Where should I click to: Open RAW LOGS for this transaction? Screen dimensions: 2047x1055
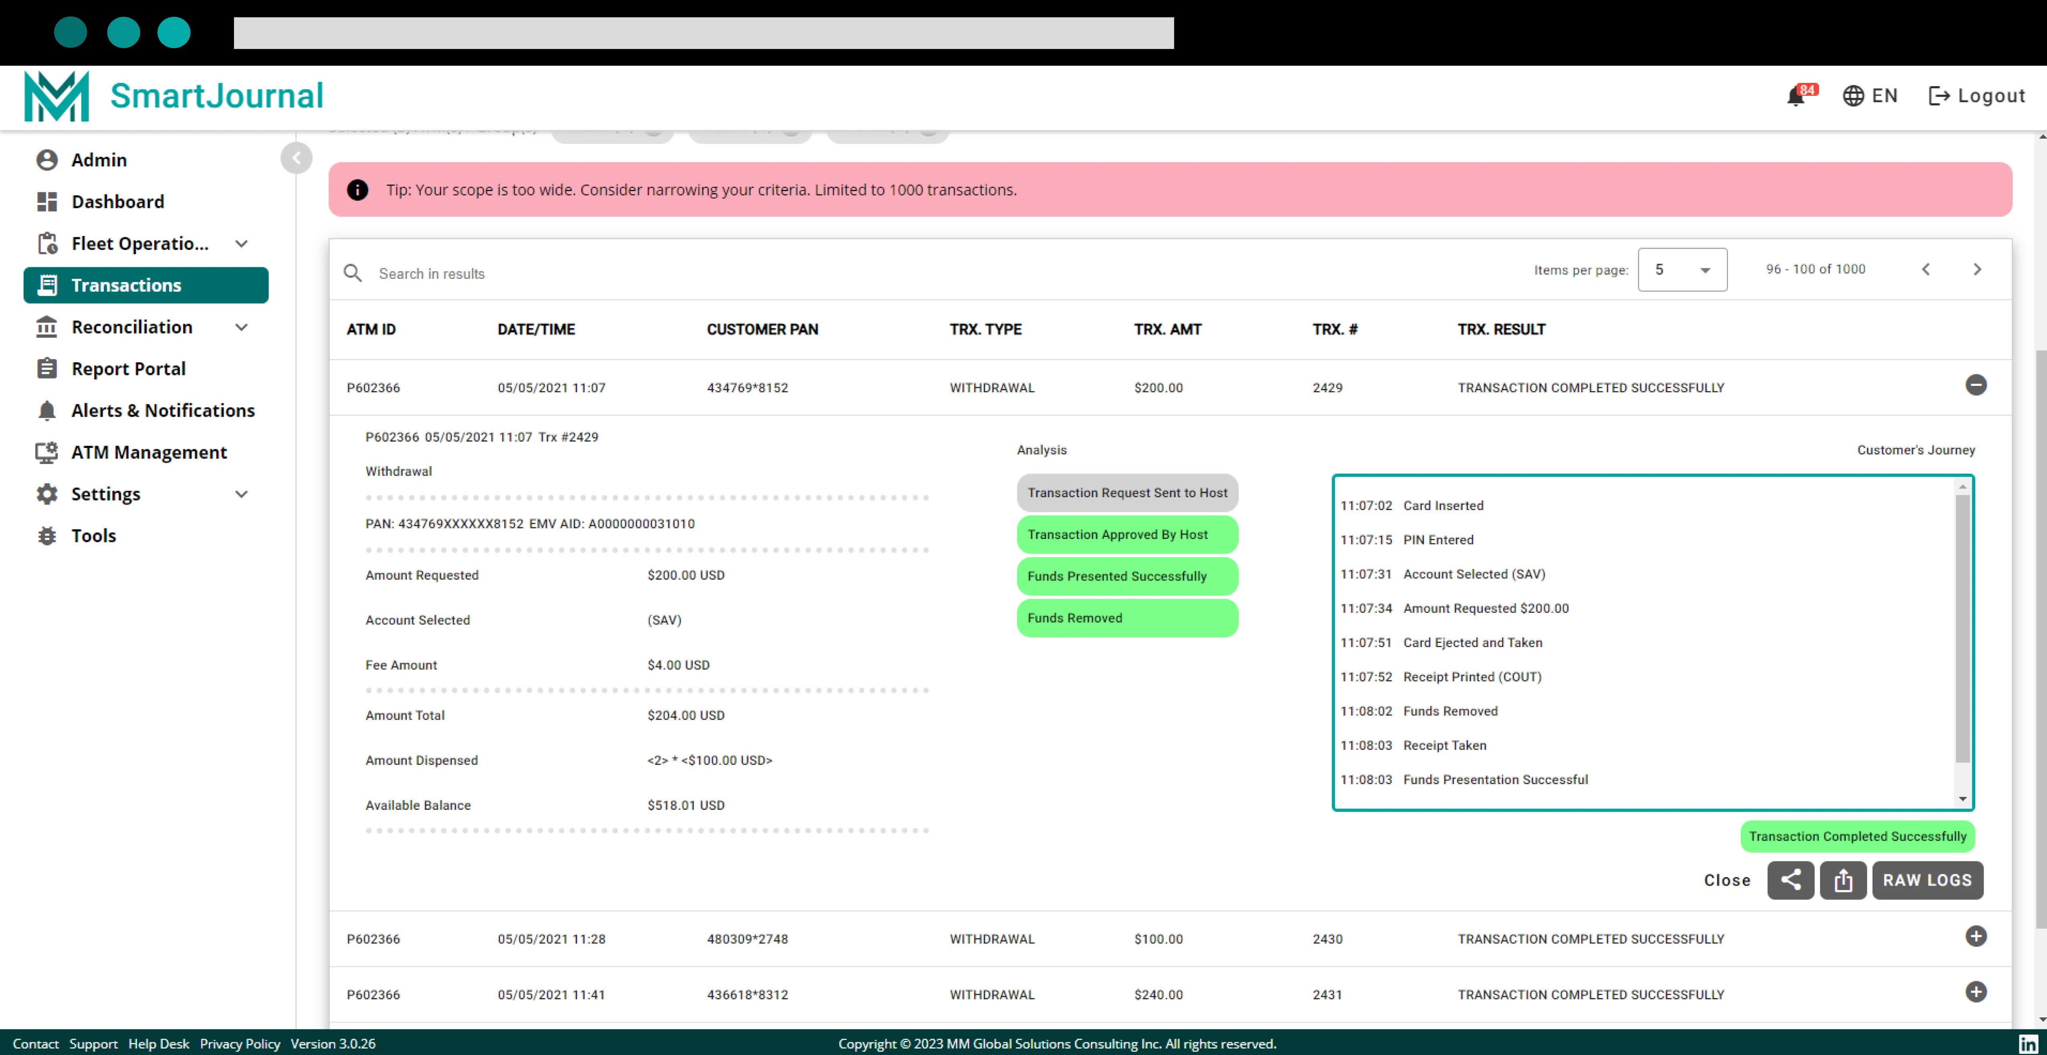[1927, 880]
